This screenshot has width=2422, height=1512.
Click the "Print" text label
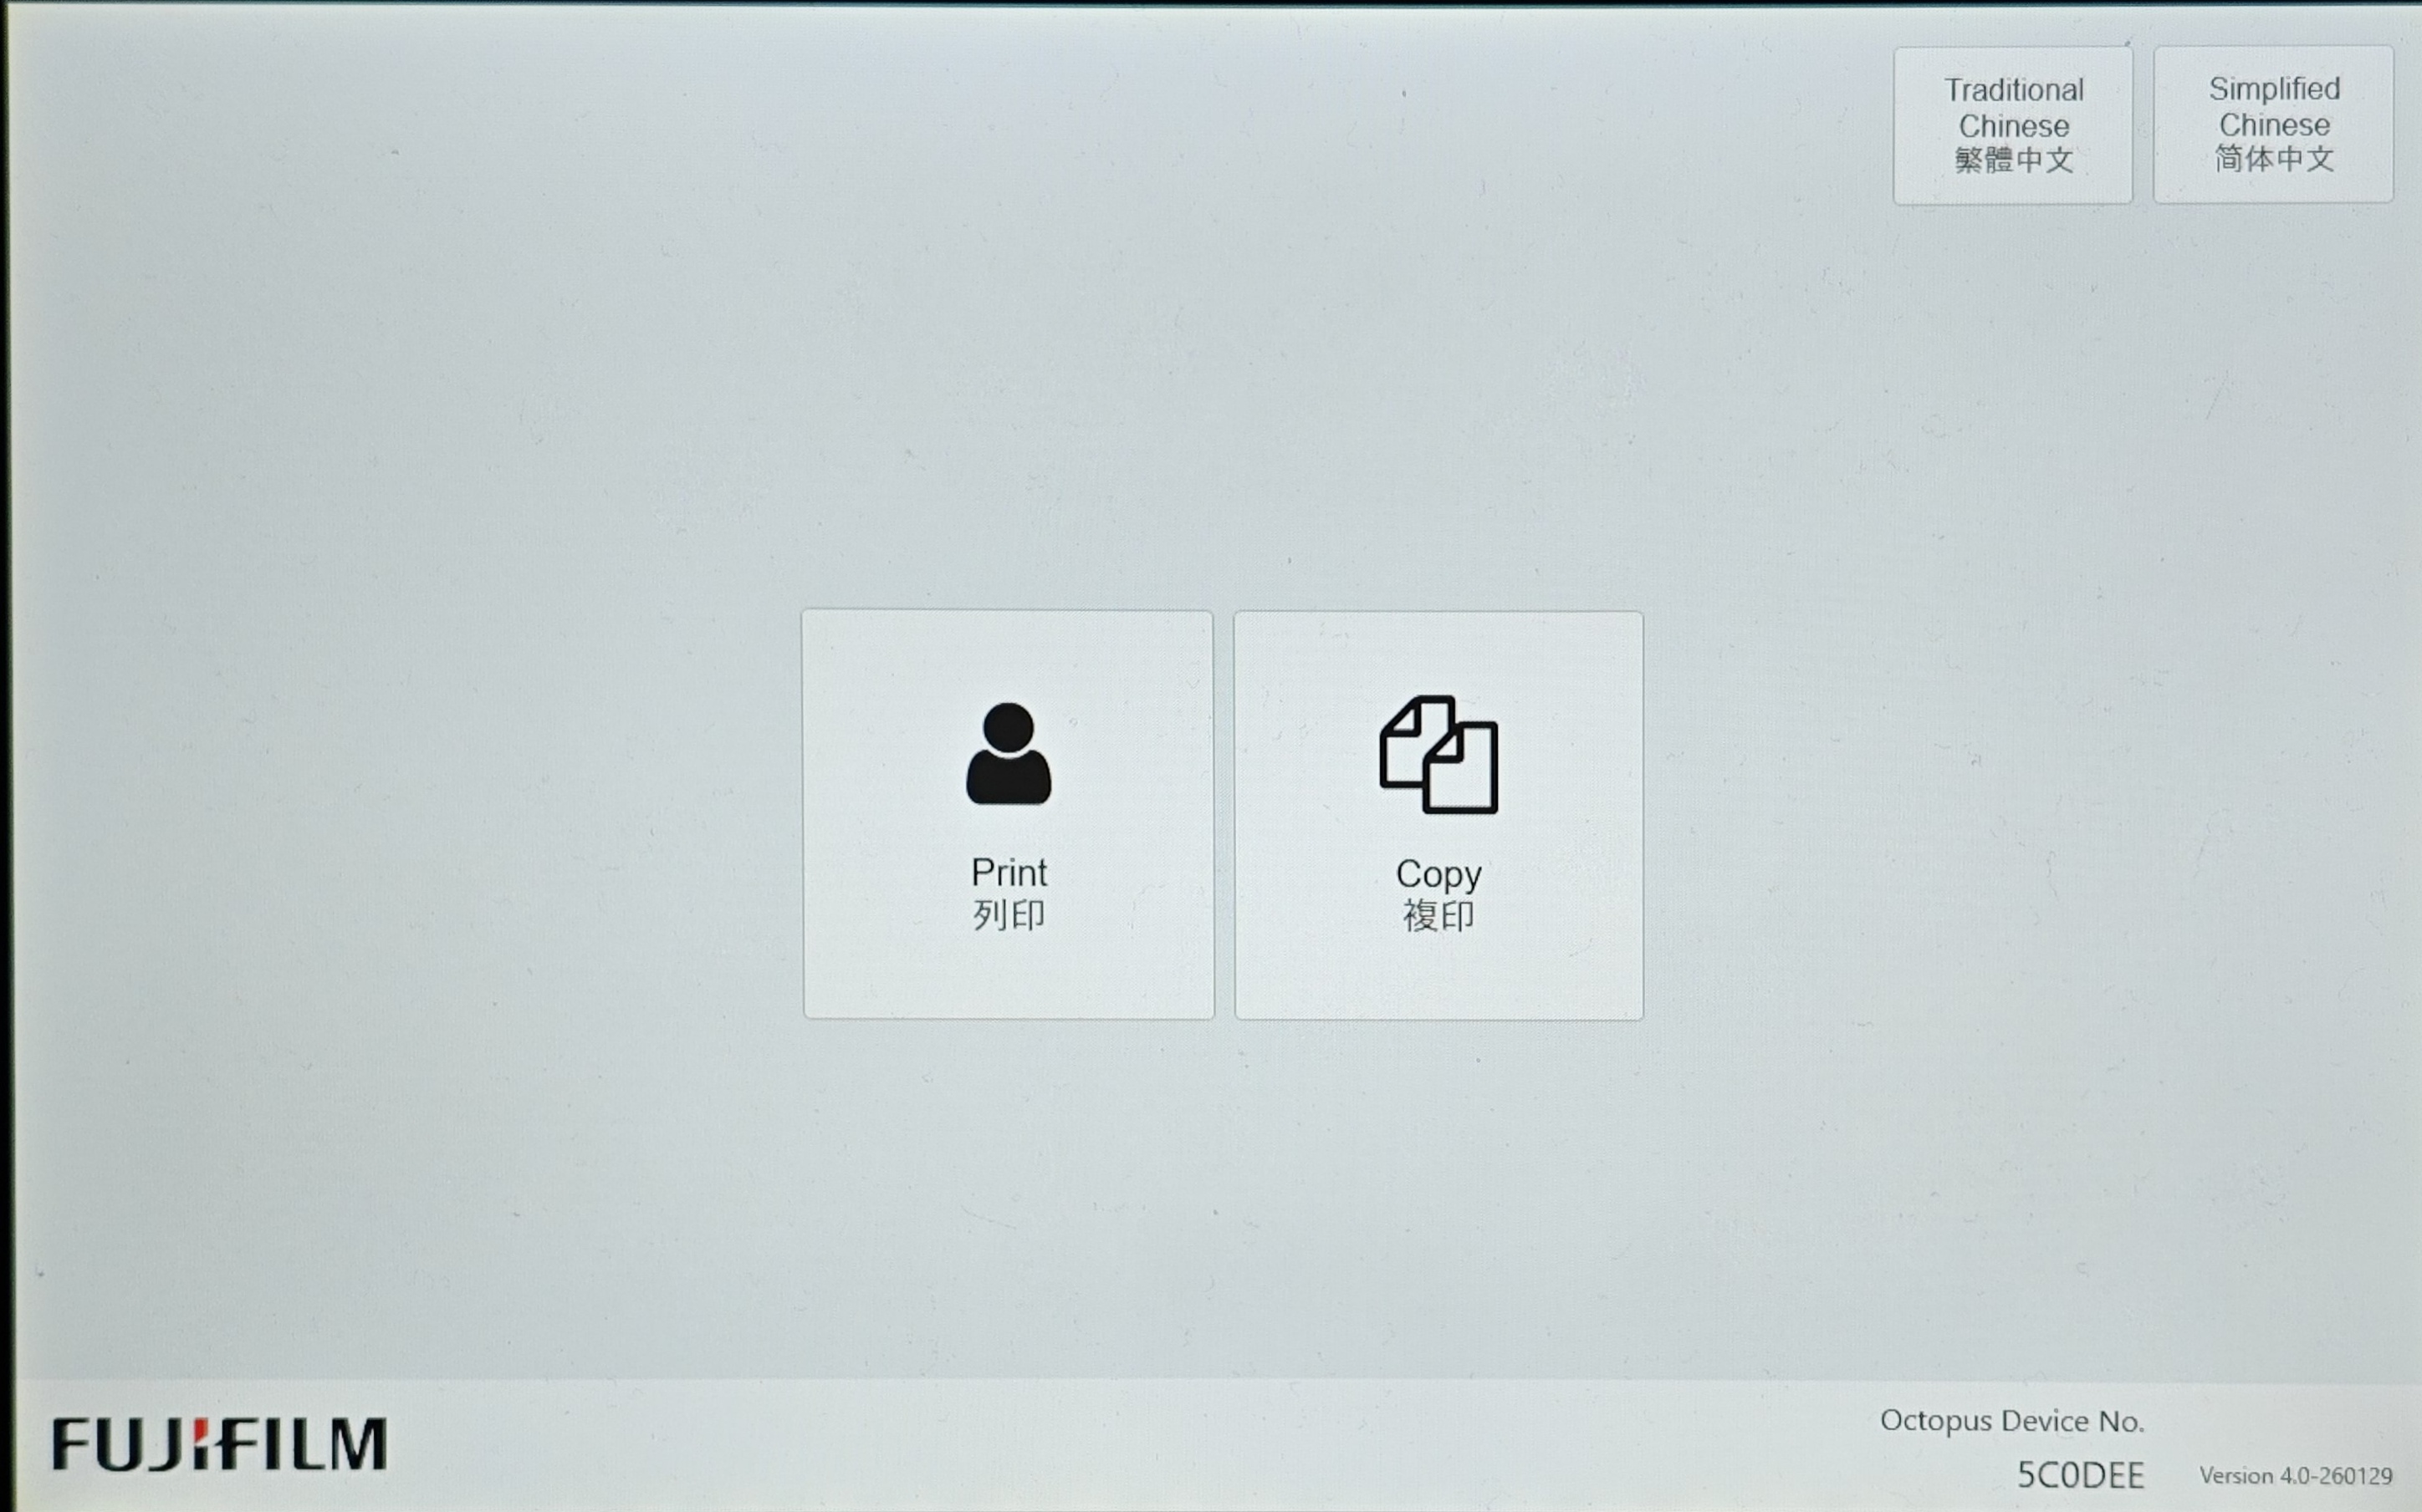pyautogui.click(x=1009, y=873)
